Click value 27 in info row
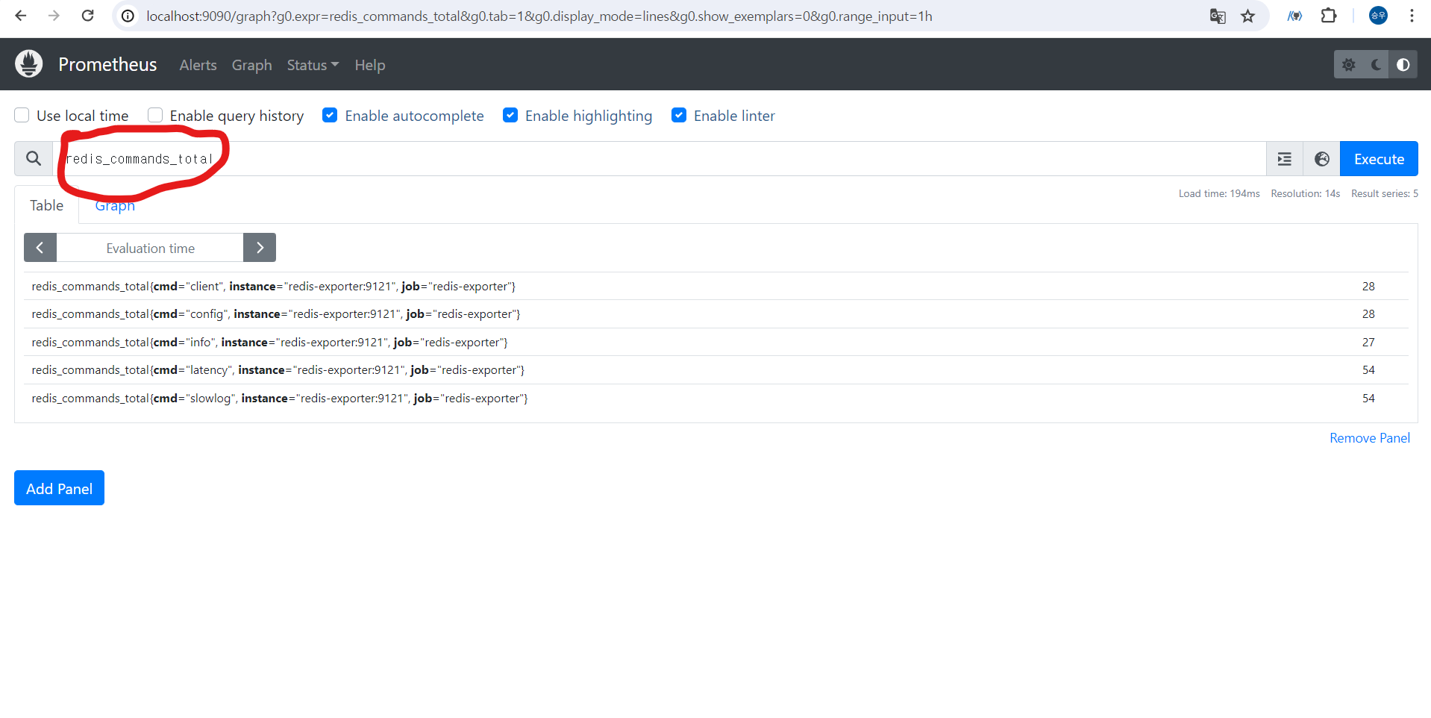The height and width of the screenshot is (718, 1431). 1368,342
